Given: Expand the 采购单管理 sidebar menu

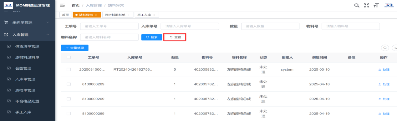Looking at the screenshot, I should [28, 22].
